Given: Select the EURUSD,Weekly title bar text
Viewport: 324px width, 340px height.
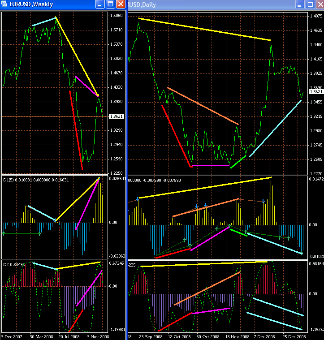Looking at the screenshot, I should 31,4.
